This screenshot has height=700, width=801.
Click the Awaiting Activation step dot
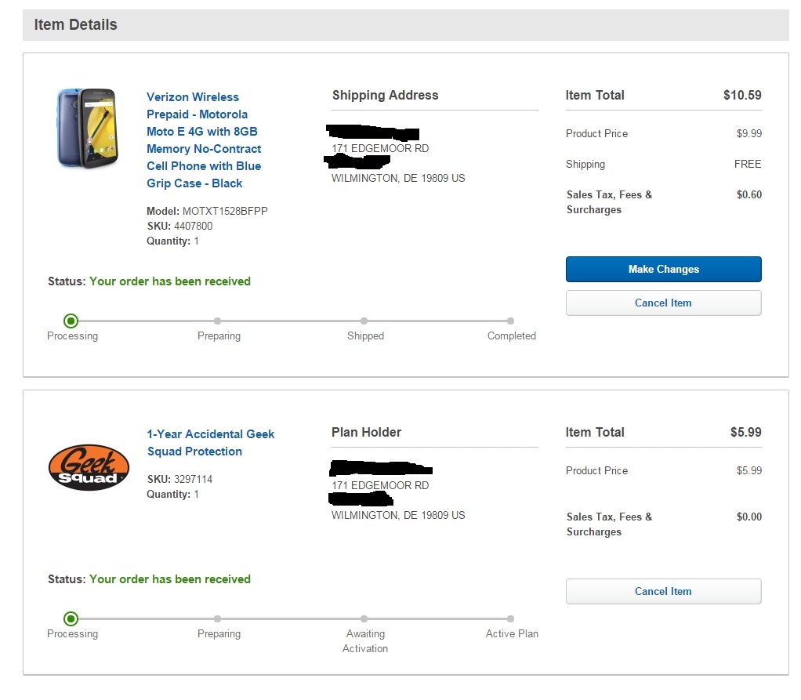364,618
